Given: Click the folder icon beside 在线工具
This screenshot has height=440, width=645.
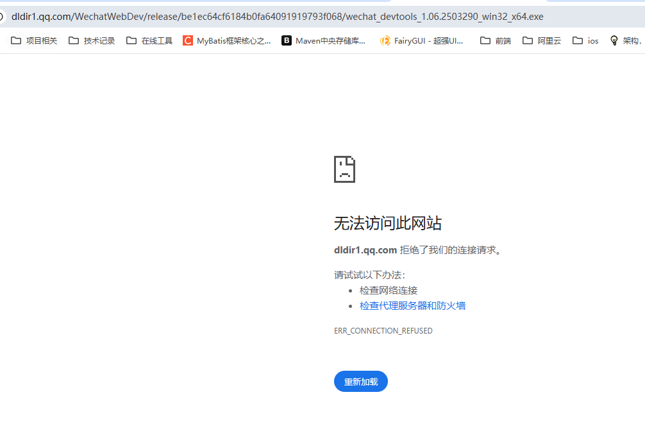Looking at the screenshot, I should pos(131,40).
